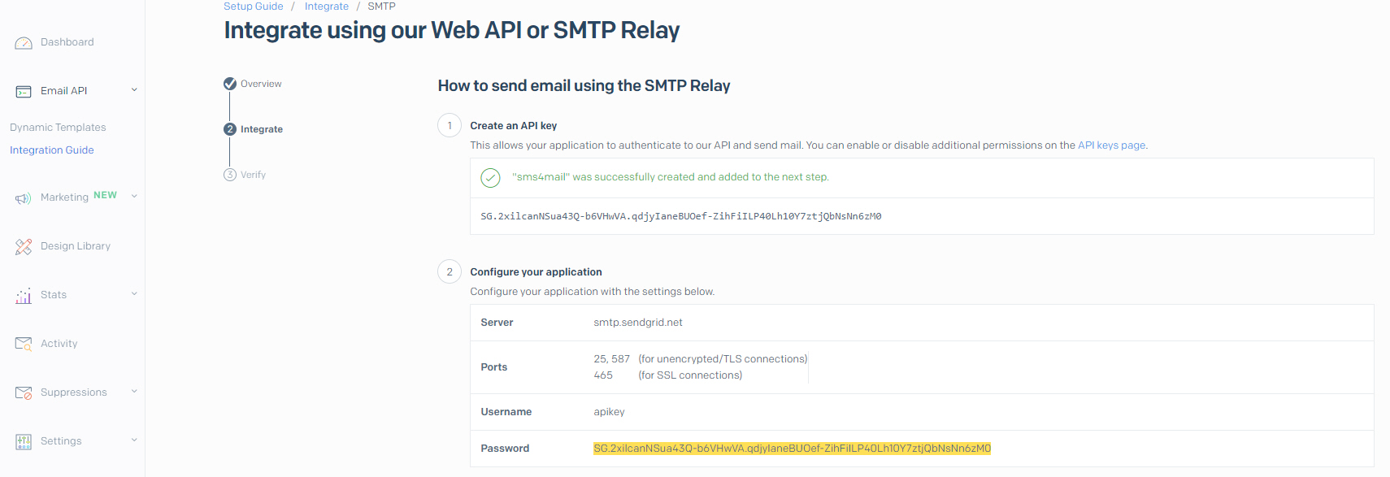Expand the Marketing menu chevron
This screenshot has height=477, width=1390.
[x=134, y=196]
